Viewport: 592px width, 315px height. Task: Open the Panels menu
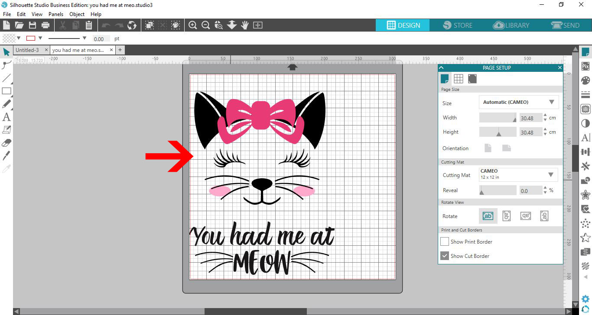56,14
